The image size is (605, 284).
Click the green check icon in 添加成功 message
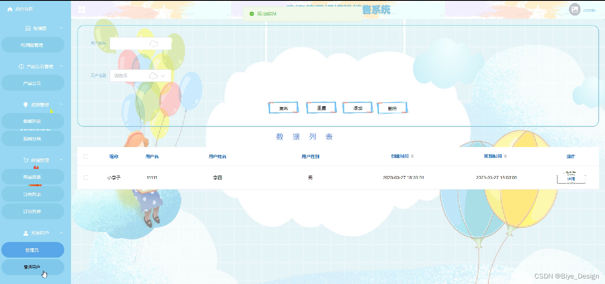tap(252, 14)
